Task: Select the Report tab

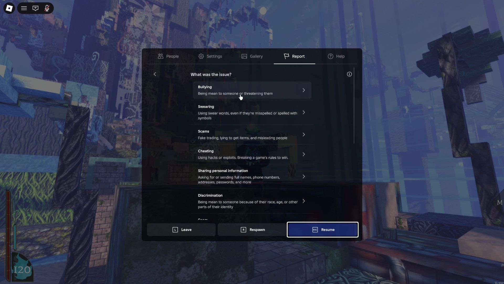Action: pos(294,56)
